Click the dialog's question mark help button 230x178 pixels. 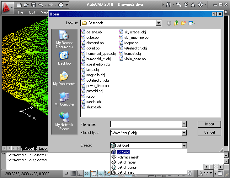(214, 14)
